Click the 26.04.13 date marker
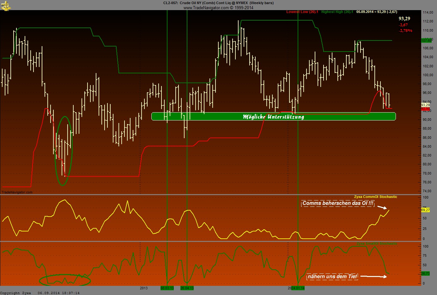437x295 pixels. [187, 288]
